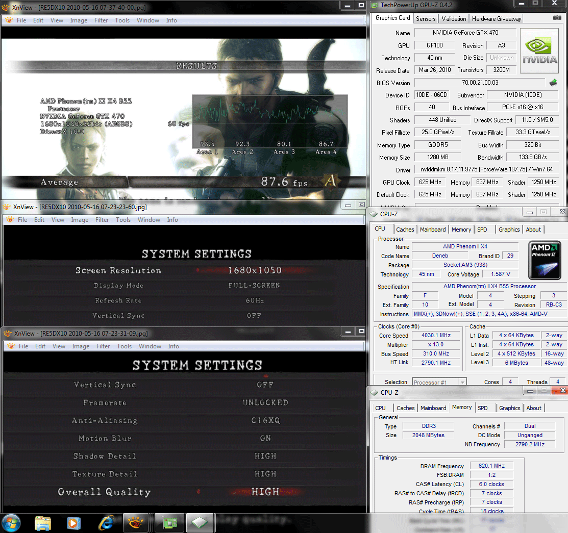This screenshot has height=533, width=568.
Task: Click the Bandwidth field 133.9 GB/s
Action: [532, 157]
